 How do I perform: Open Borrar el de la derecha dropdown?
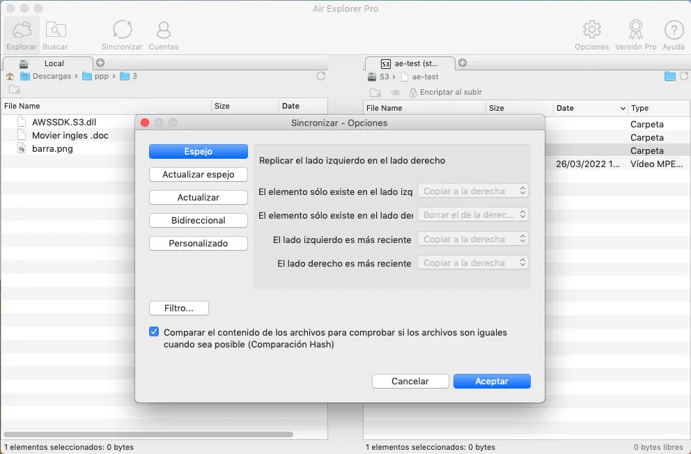[473, 215]
